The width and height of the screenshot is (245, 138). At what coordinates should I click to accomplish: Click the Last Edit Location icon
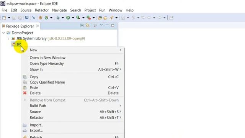coord(143,18)
